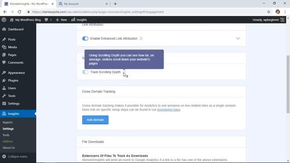Open the Dashboard icon in sidebar

4,29
